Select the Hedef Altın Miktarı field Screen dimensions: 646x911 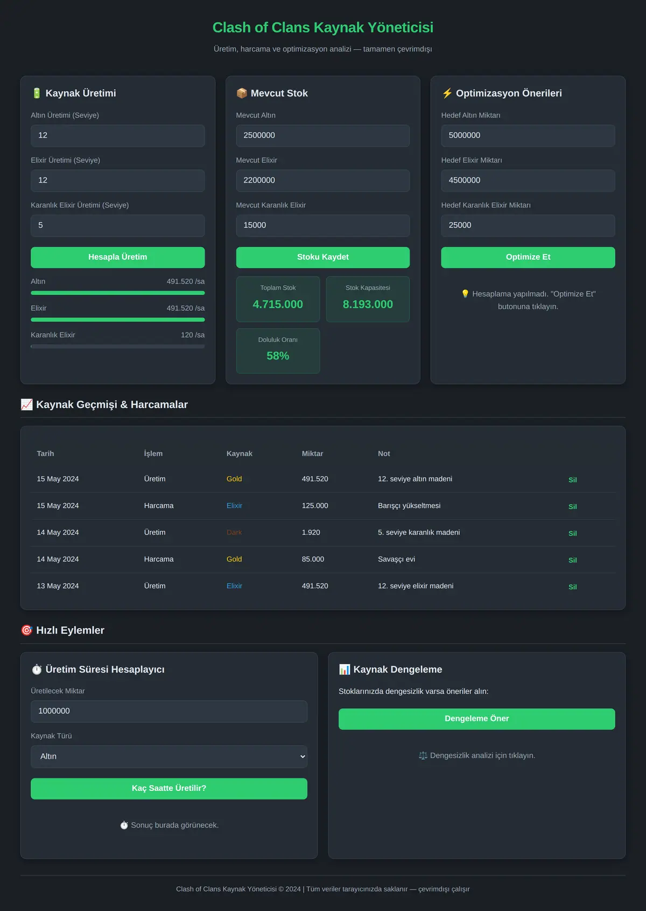(x=528, y=136)
